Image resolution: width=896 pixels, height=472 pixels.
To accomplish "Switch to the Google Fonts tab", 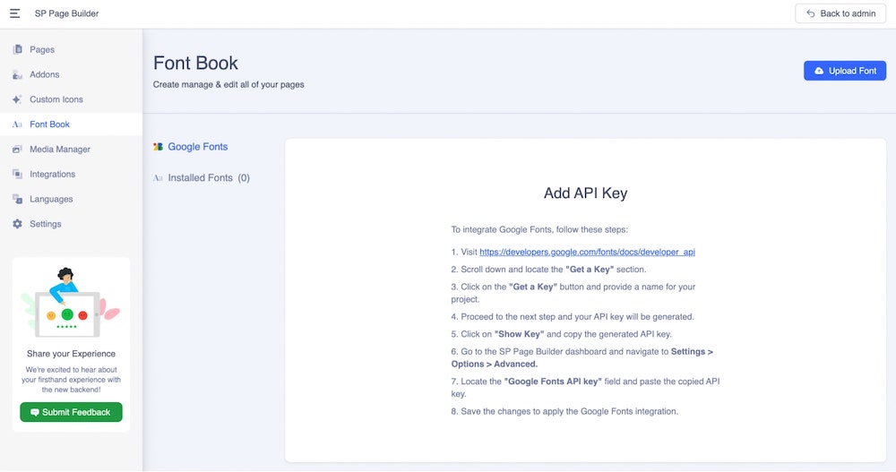I will point(197,147).
